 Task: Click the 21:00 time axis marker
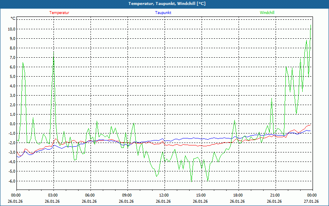[x=275, y=195]
